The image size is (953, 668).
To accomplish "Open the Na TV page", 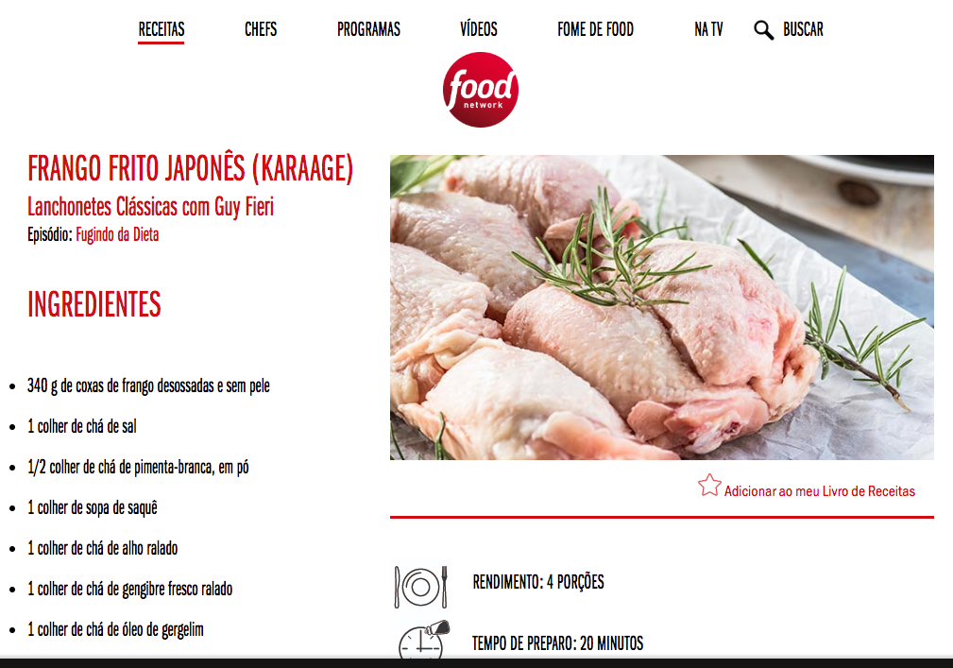I will (x=708, y=29).
